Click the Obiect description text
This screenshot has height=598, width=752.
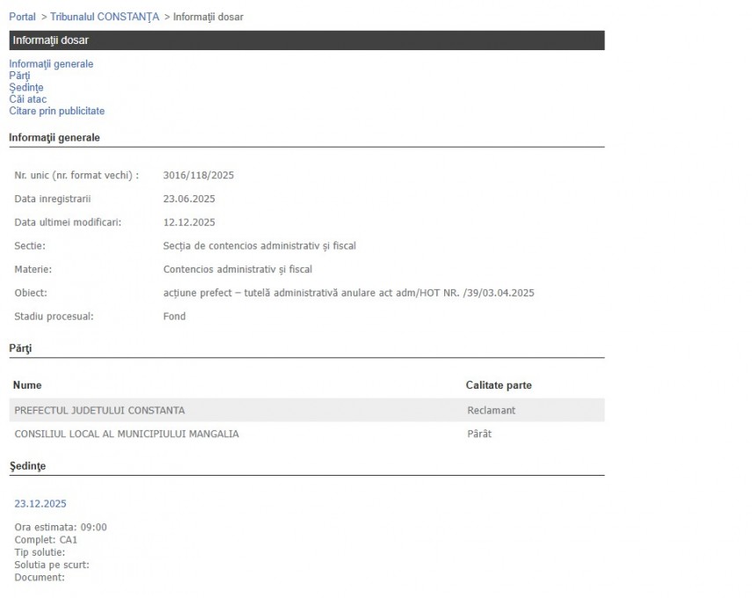[x=348, y=293]
